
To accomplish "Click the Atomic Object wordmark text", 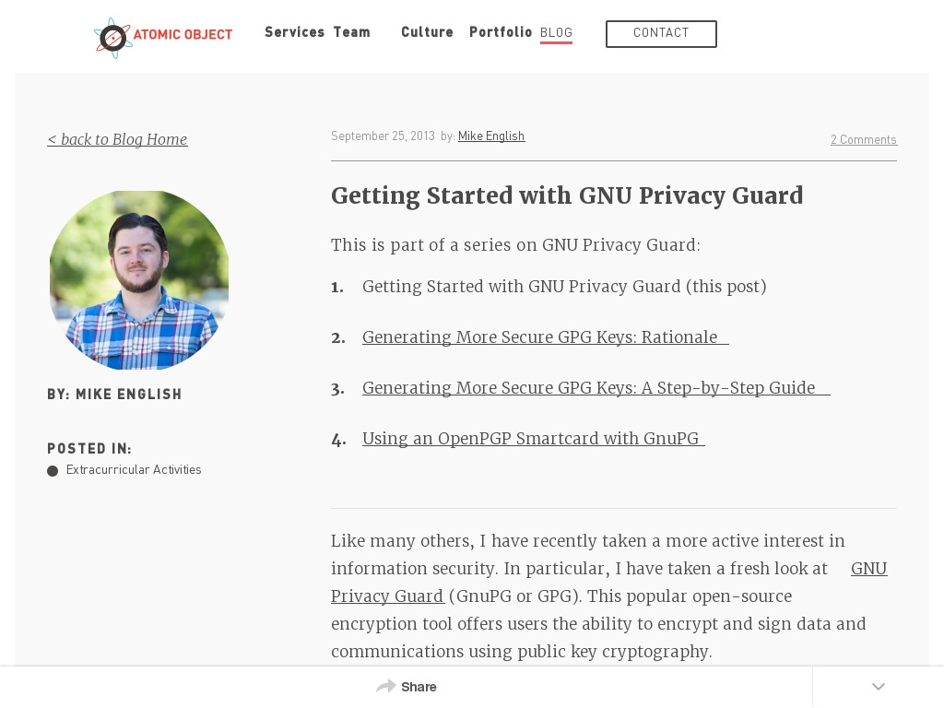I will (183, 35).
